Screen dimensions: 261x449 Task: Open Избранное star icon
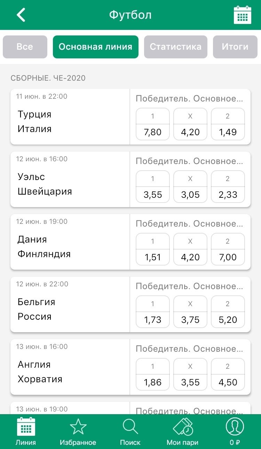(x=78, y=427)
